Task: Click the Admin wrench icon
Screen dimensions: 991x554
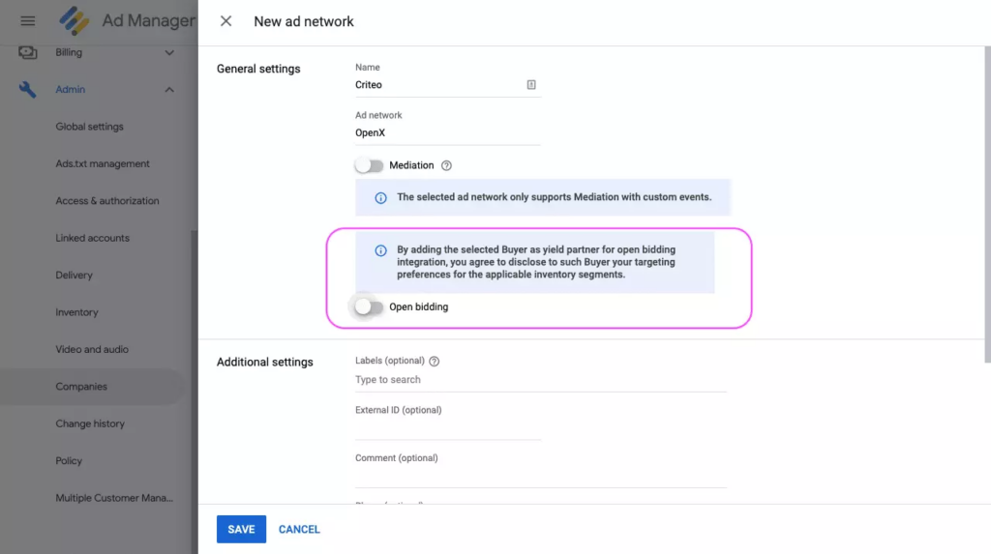Action: tap(27, 90)
